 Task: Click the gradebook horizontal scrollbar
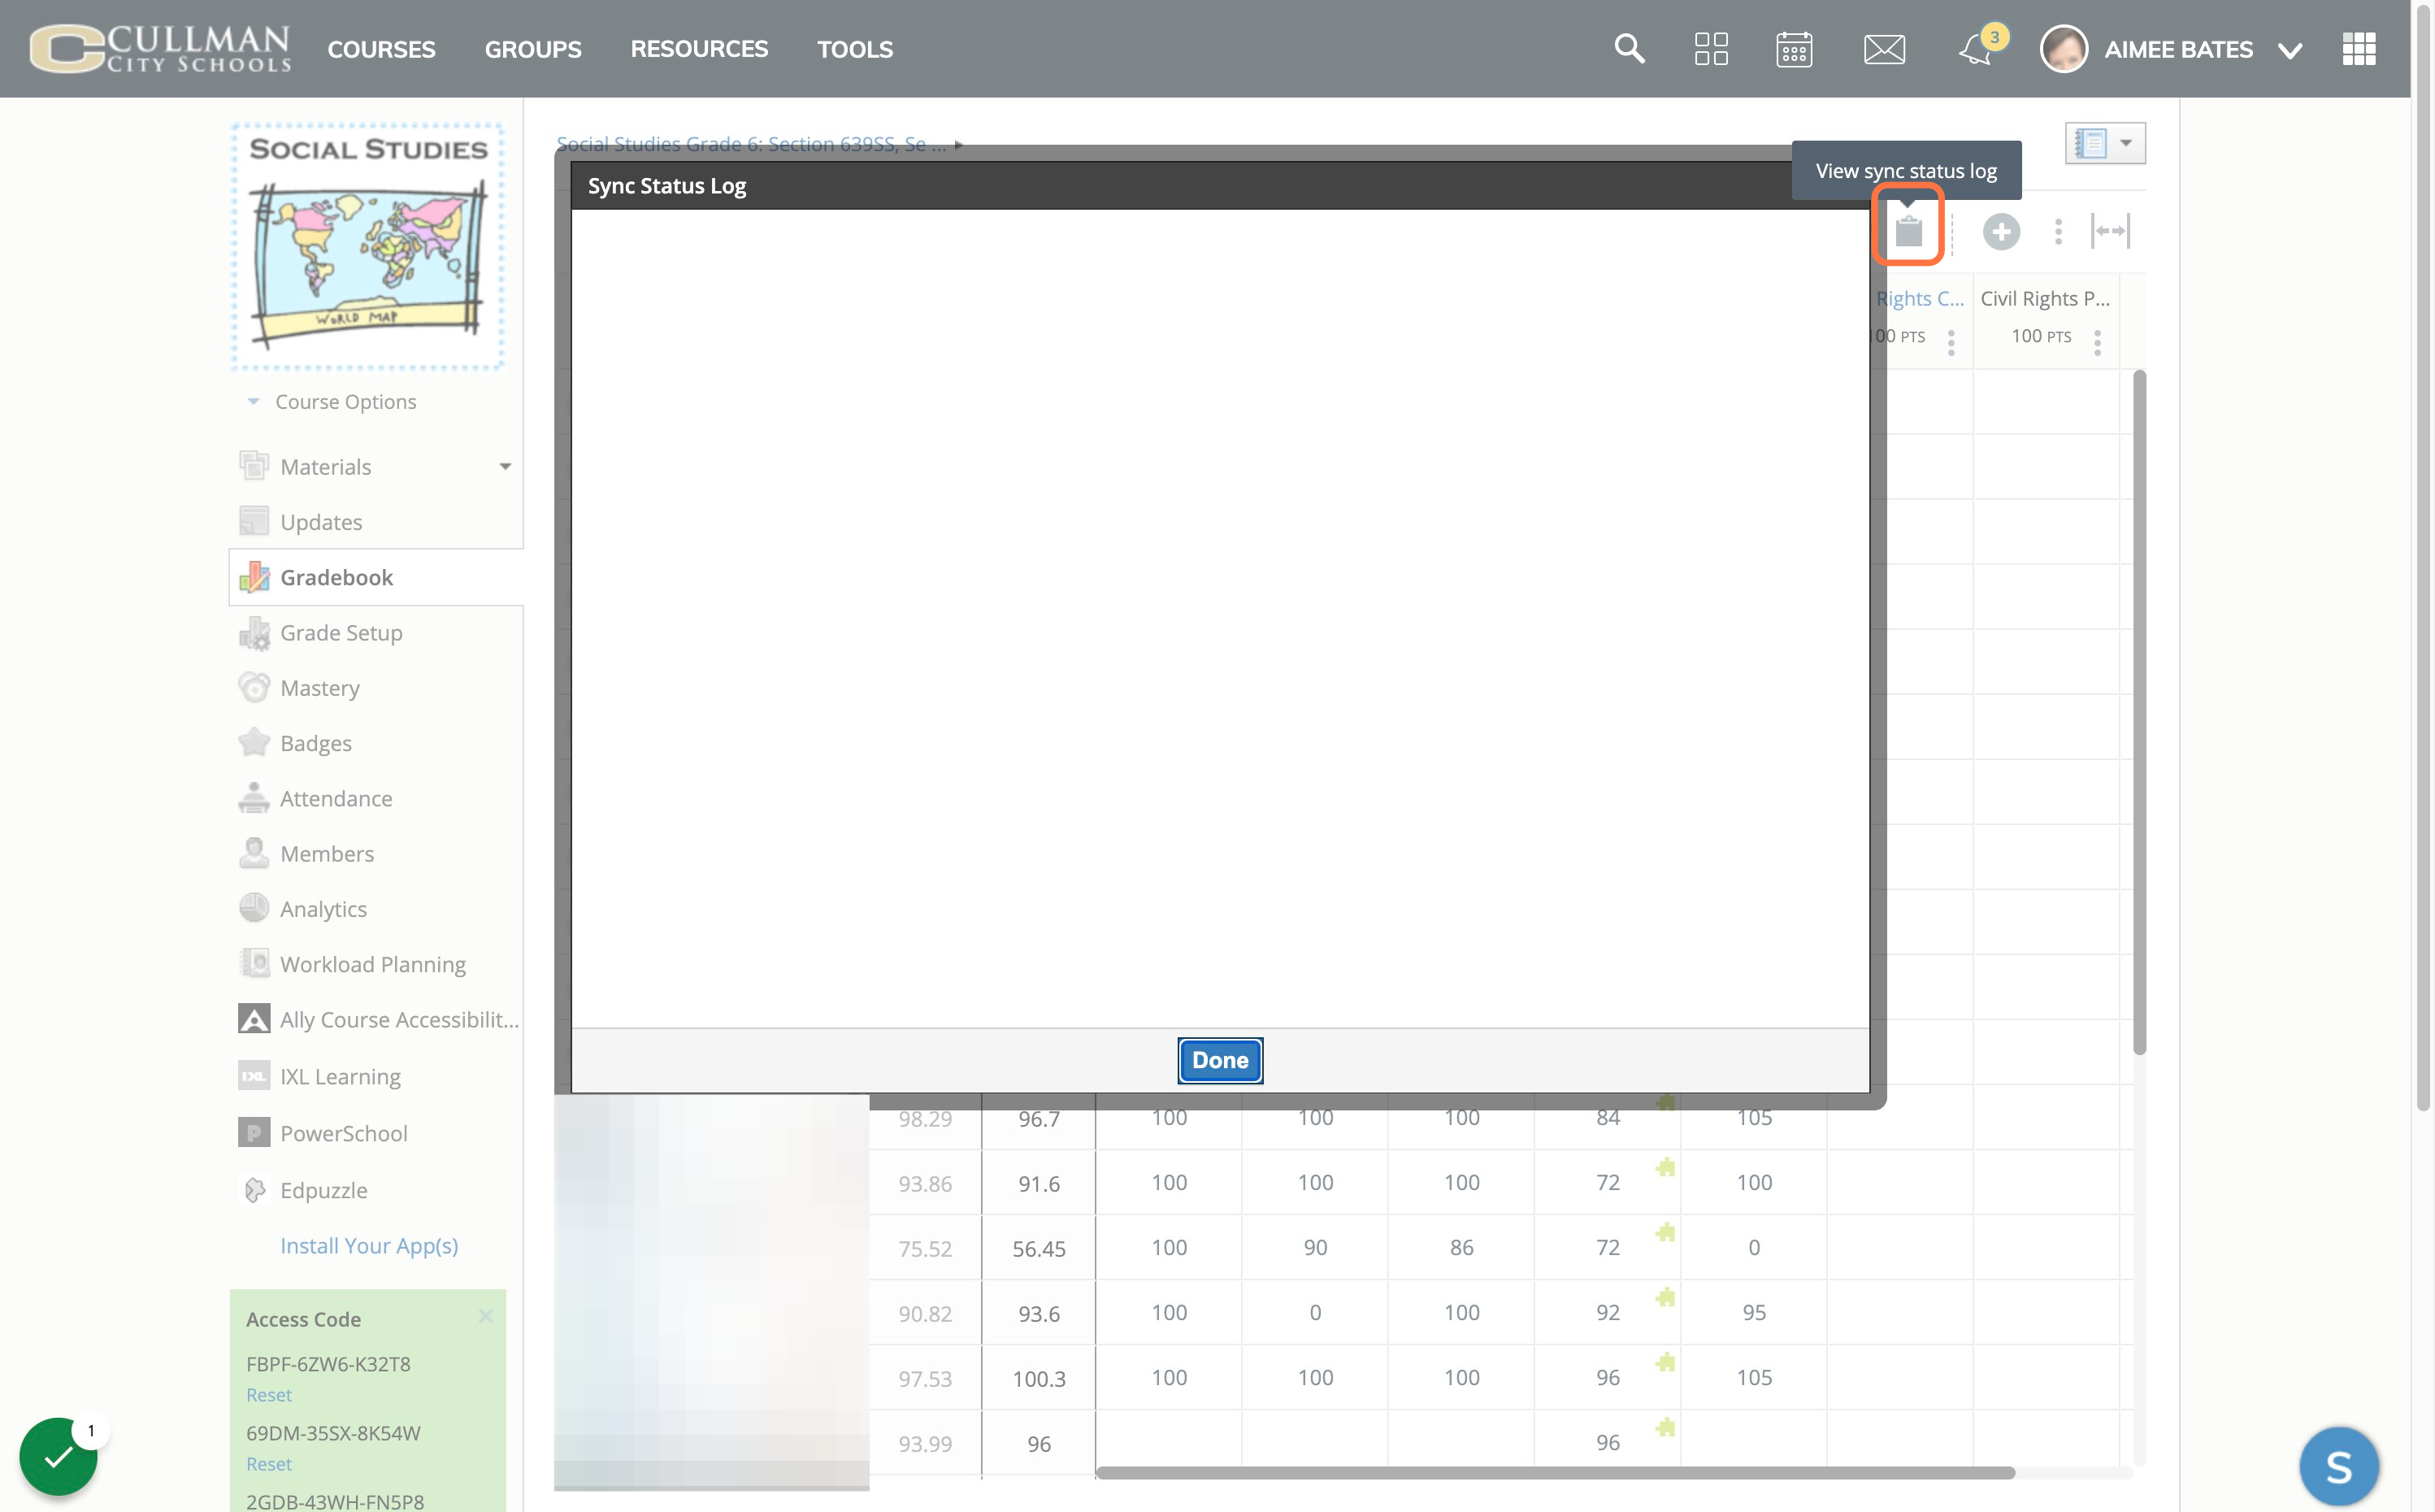coord(1556,1472)
